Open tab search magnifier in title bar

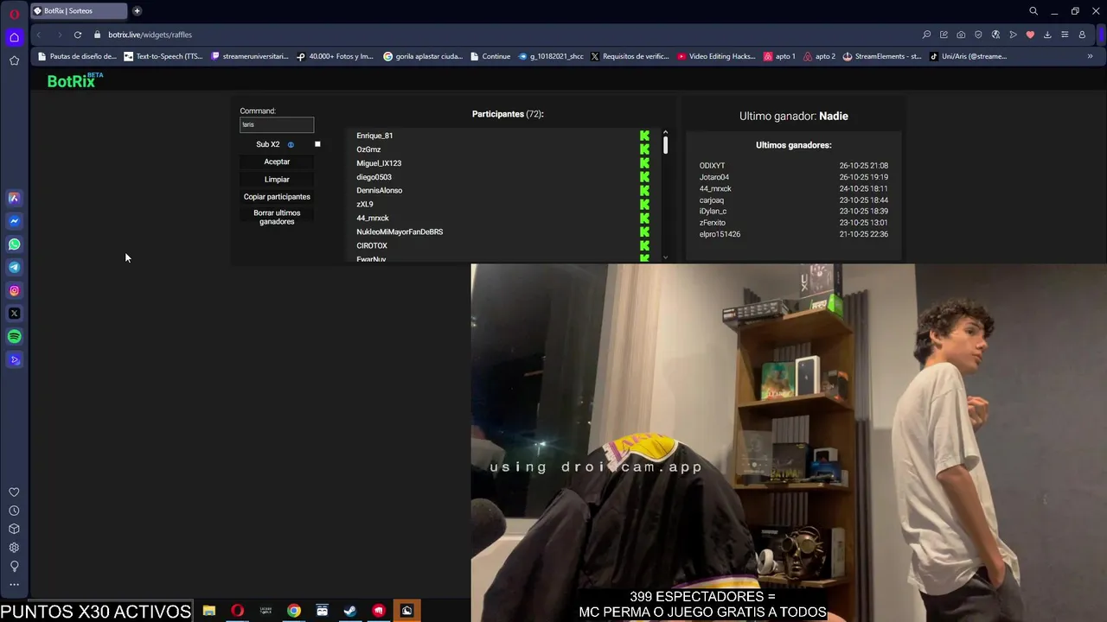[1033, 11]
